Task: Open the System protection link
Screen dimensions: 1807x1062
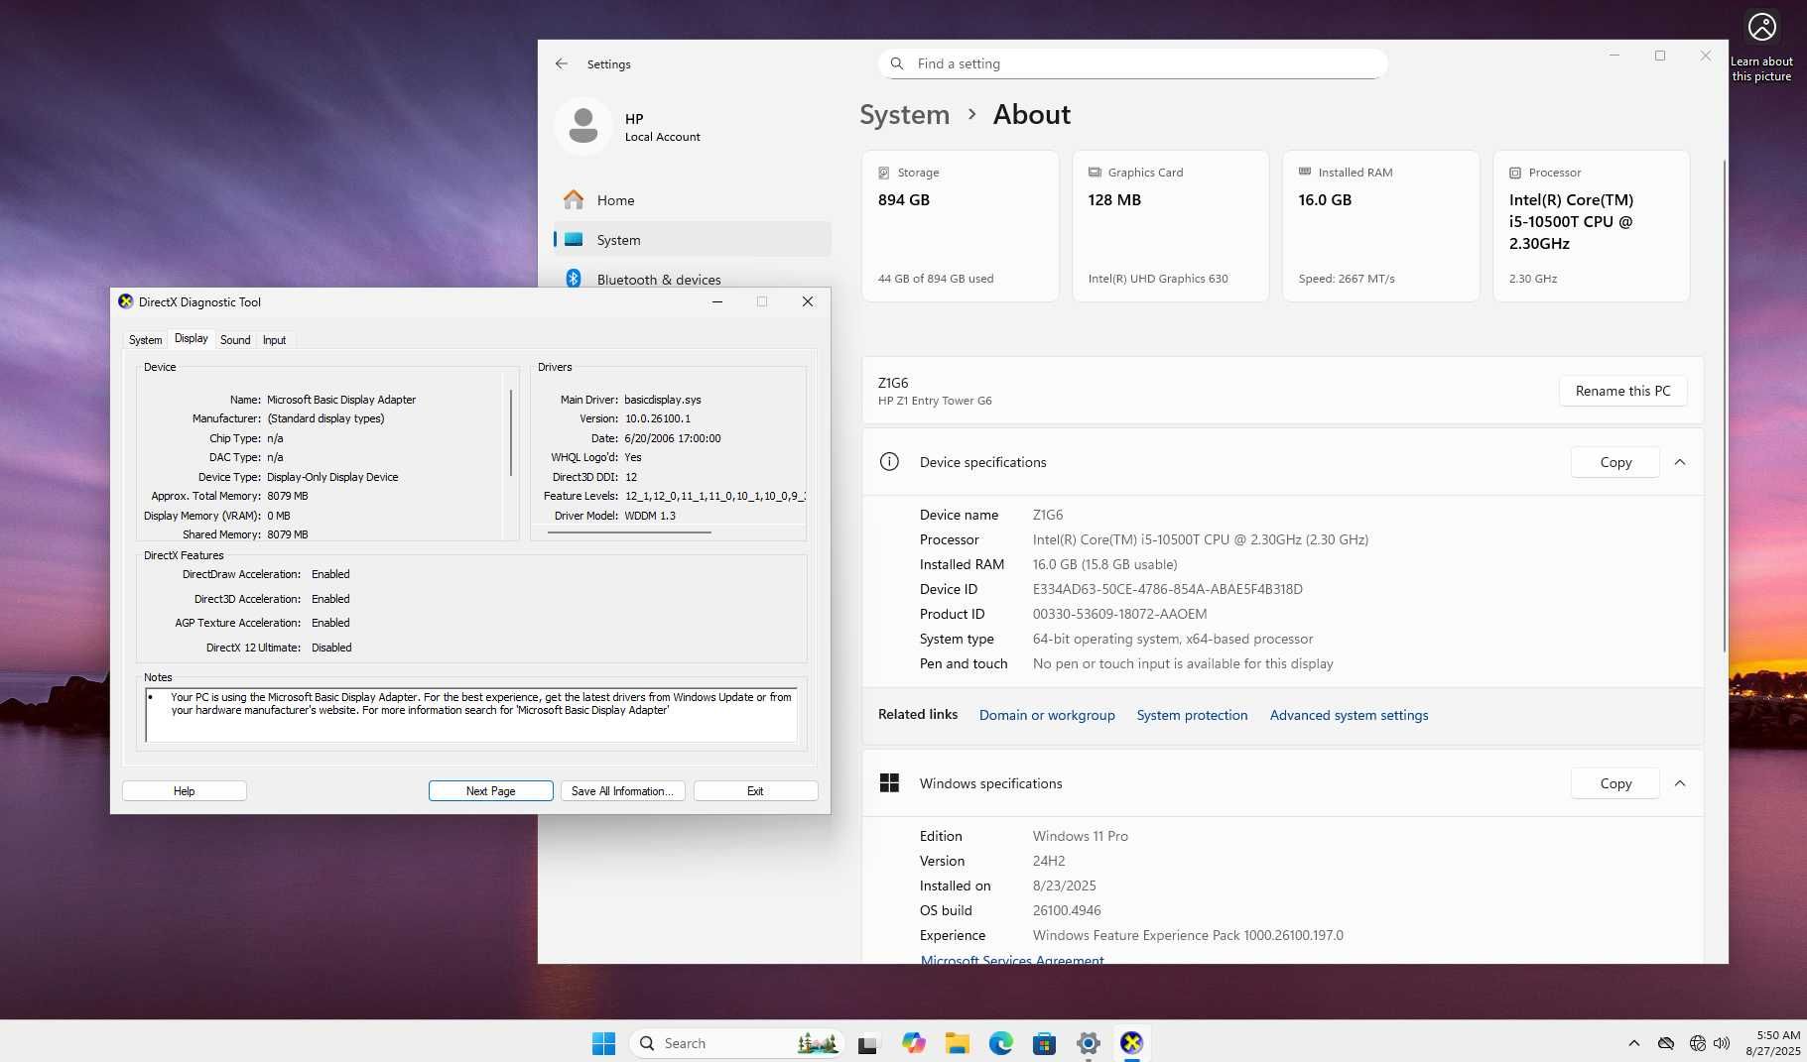Action: [1192, 715]
